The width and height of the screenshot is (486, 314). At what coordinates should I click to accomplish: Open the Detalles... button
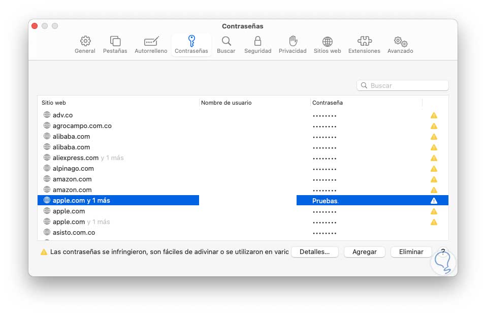314,252
